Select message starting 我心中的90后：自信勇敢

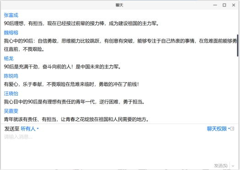pos(120,45)
